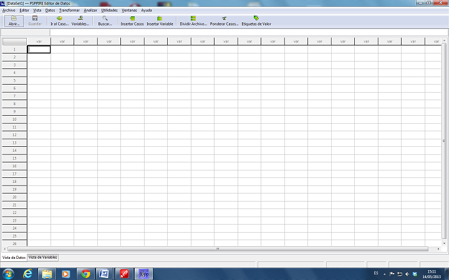The height and width of the screenshot is (280, 449).
Task: Click the vertical scrollbar up arrow
Action: tap(444, 40)
